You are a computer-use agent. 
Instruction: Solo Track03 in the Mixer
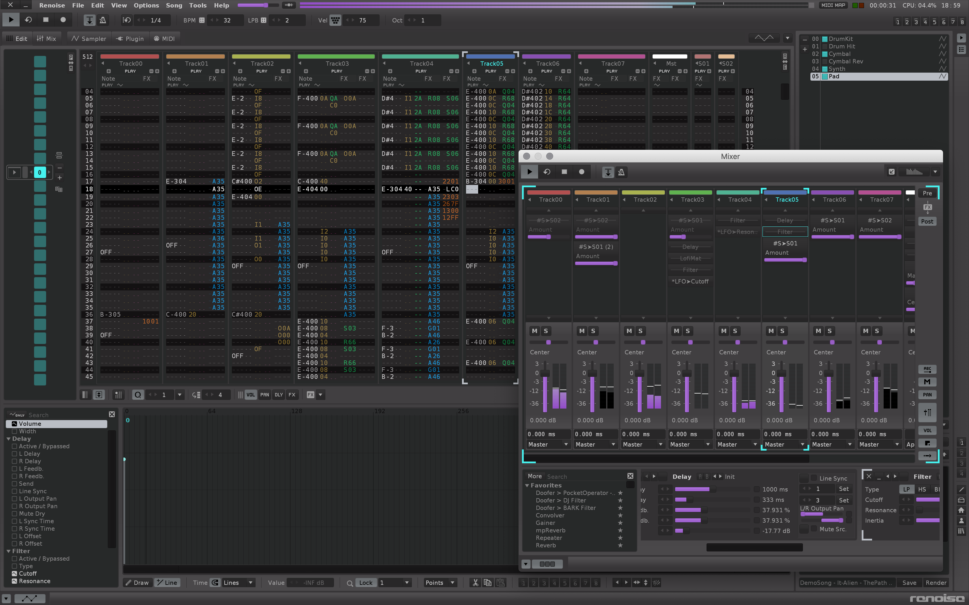pyautogui.click(x=688, y=331)
